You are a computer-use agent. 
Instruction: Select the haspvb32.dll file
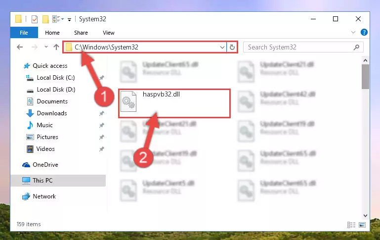pyautogui.click(x=174, y=103)
